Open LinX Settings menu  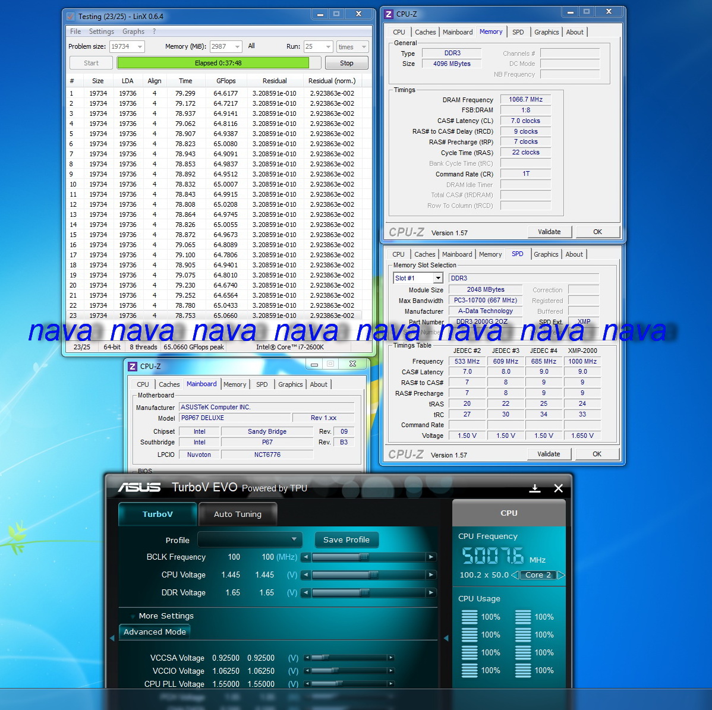pos(101,31)
